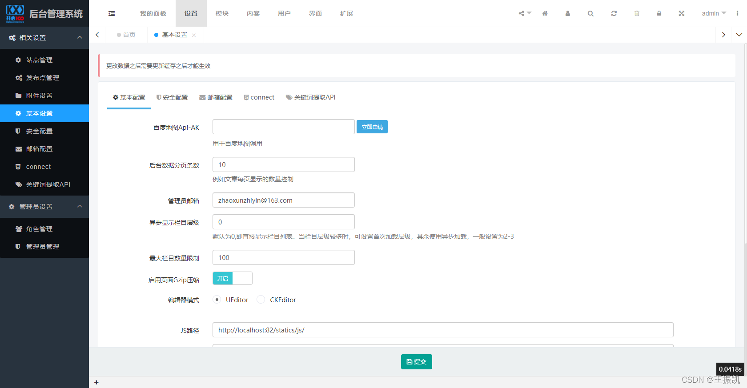Screen dimensions: 747x388
Task: Open the user profile person icon
Action: tap(568, 13)
